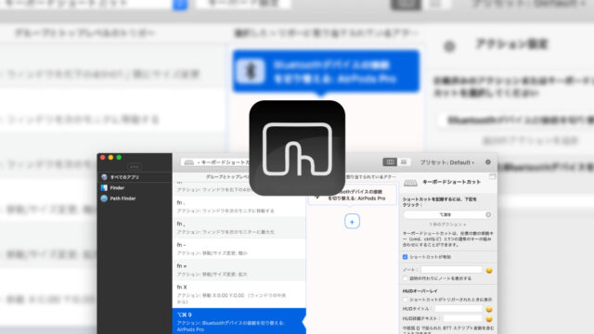Toggle the ショートカットが有効 checkbox
Viewport: 594px width, 334px height.
[x=405, y=257]
